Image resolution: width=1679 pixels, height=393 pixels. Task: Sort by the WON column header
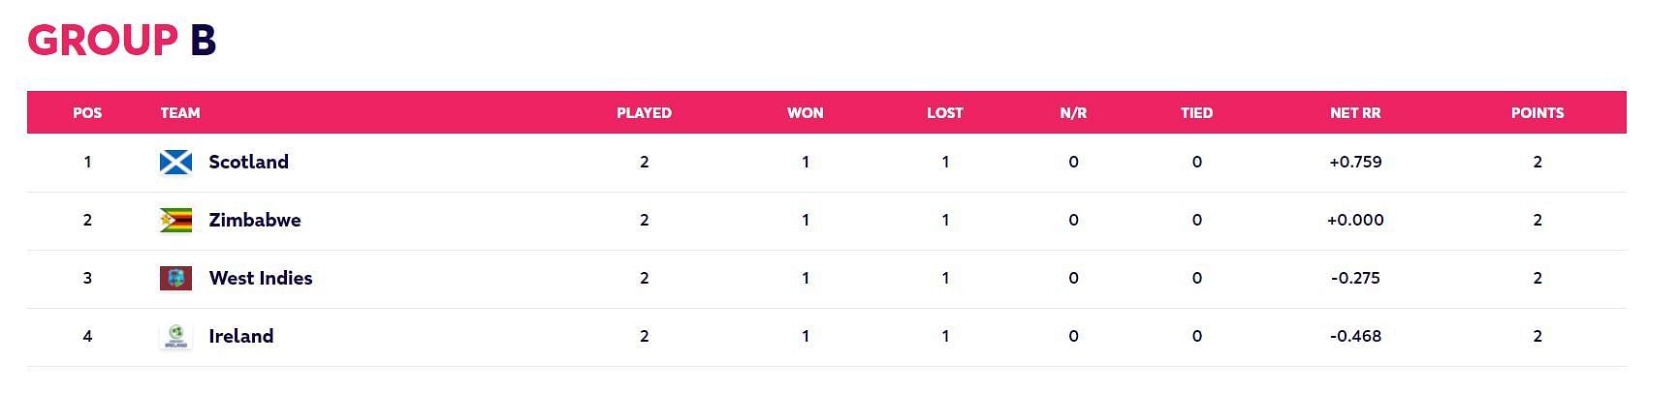pyautogui.click(x=806, y=112)
